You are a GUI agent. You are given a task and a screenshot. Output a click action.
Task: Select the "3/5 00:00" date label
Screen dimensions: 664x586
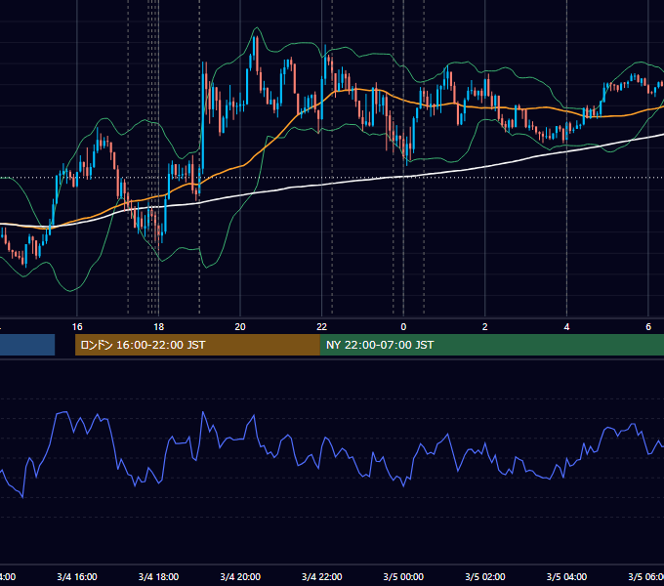click(403, 577)
